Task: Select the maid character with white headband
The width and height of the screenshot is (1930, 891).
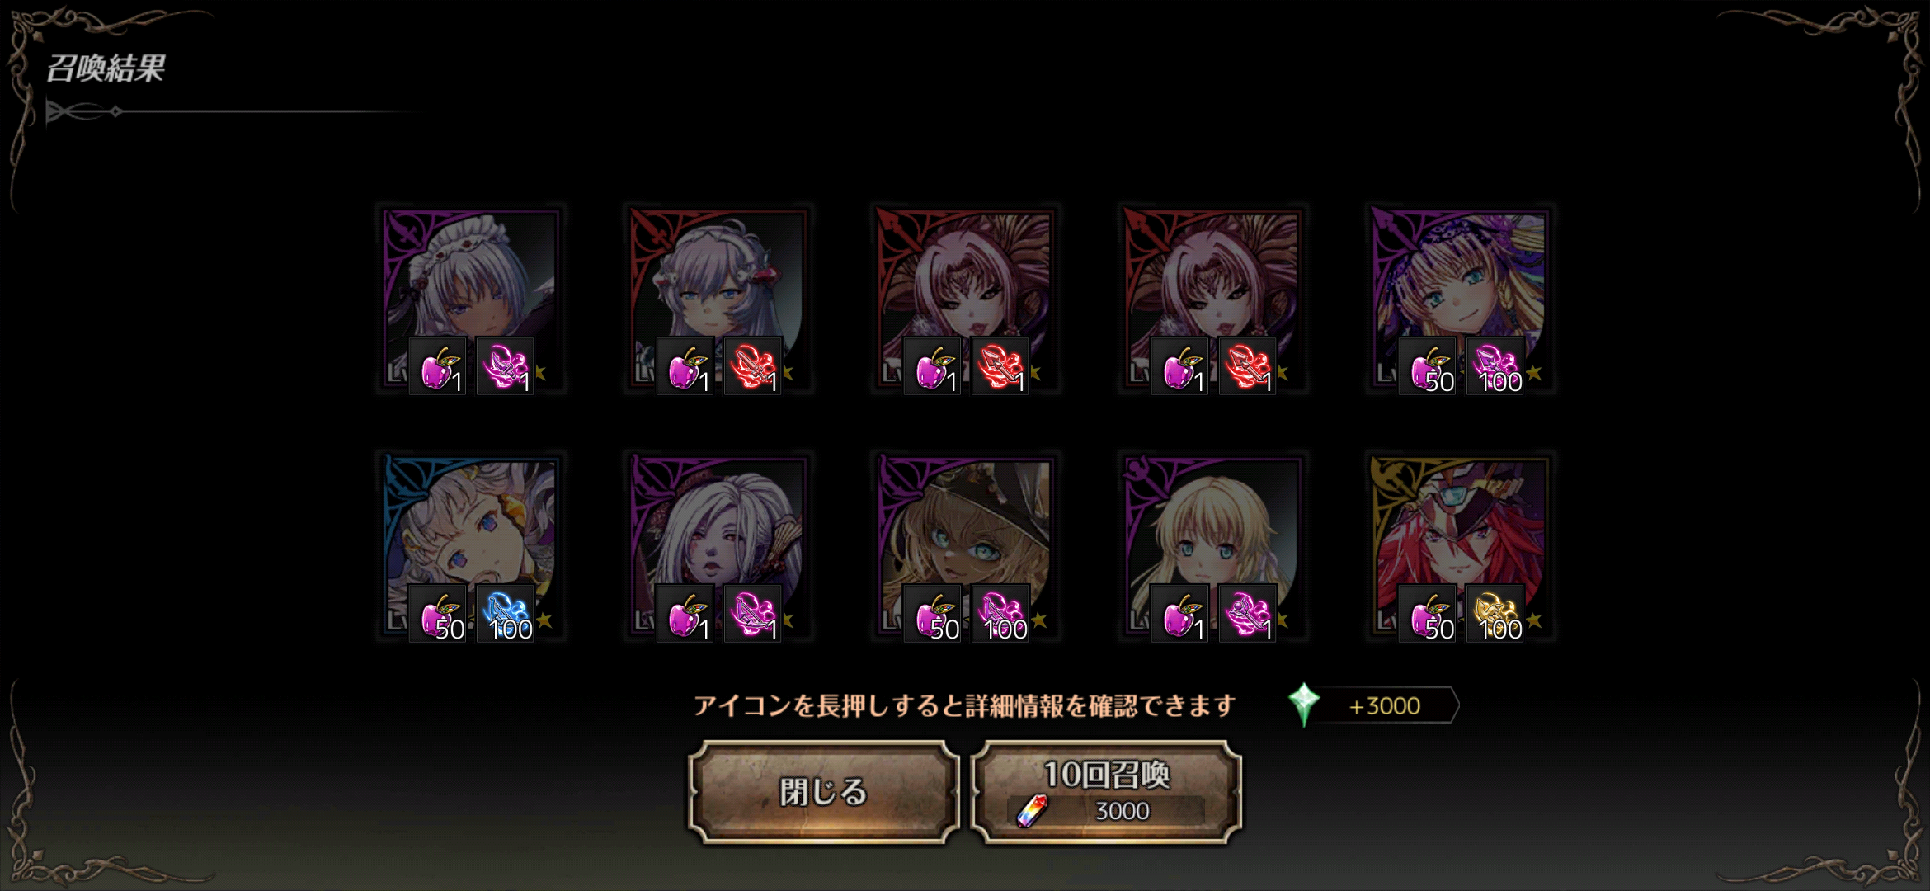Action: [x=471, y=299]
